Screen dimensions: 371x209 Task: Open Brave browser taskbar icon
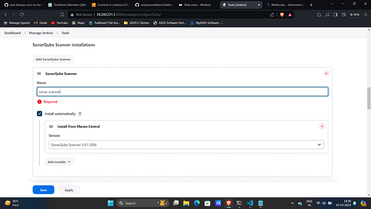(x=228, y=203)
